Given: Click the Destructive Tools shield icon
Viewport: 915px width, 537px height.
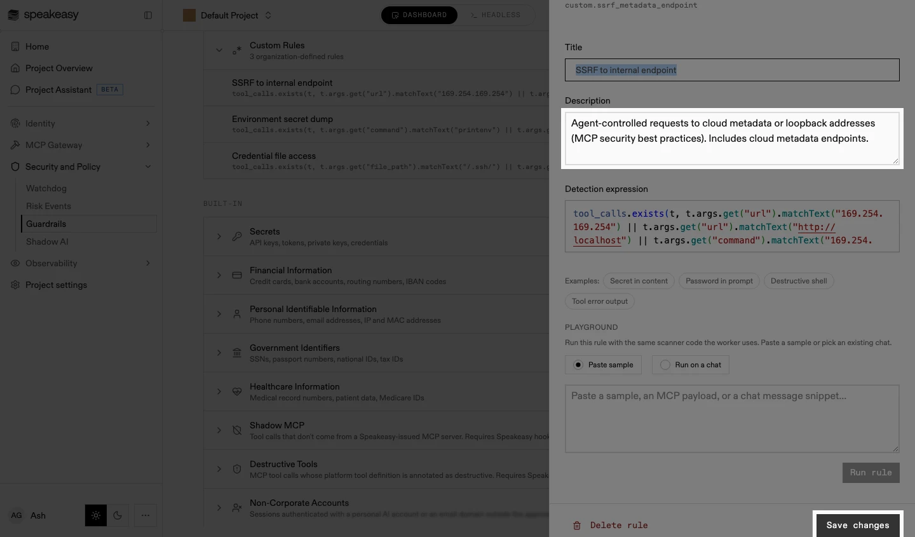Looking at the screenshot, I should pos(237,469).
